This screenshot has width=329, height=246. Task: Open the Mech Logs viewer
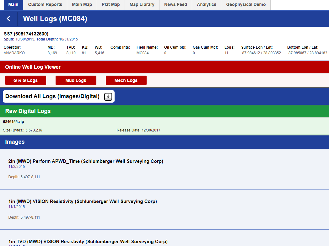[126, 80]
